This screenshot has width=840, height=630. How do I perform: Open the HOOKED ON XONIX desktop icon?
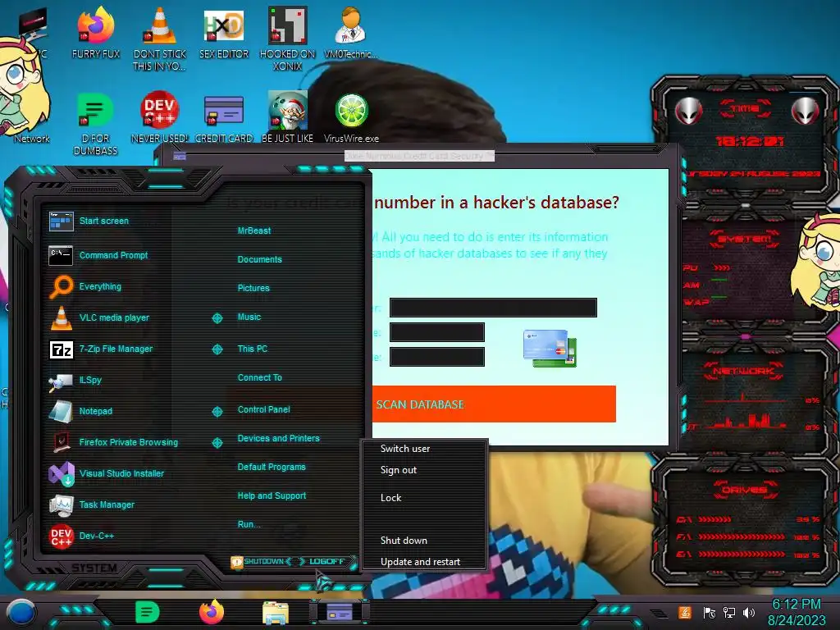[288, 39]
